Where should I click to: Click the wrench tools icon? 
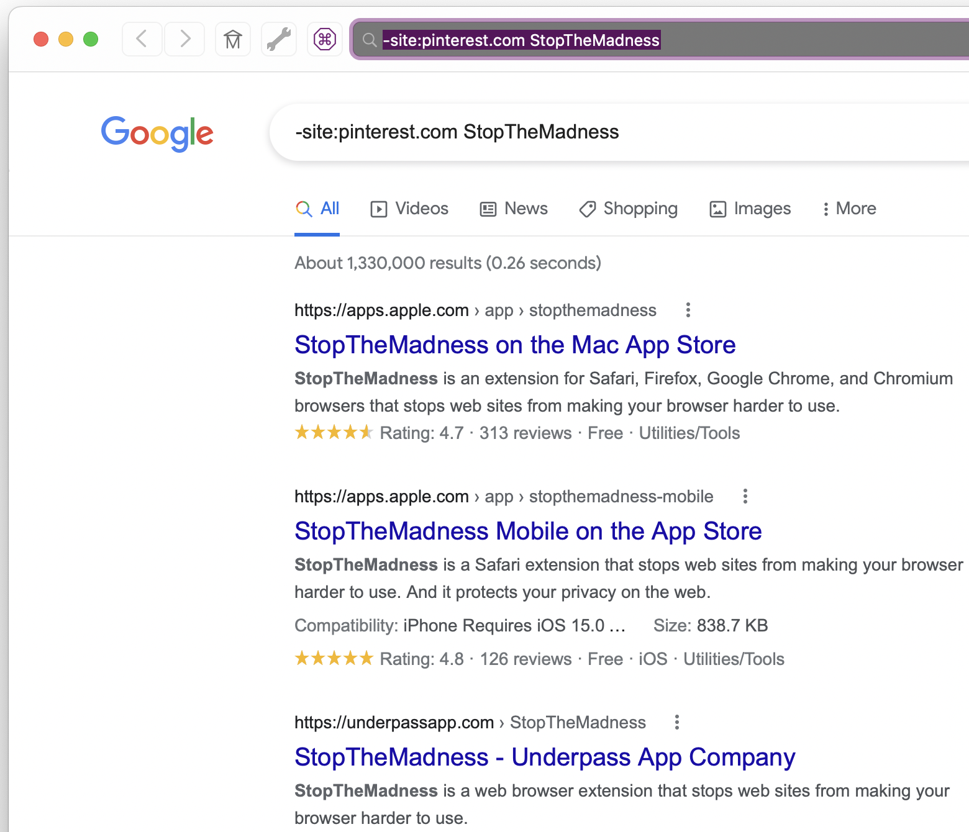(279, 39)
